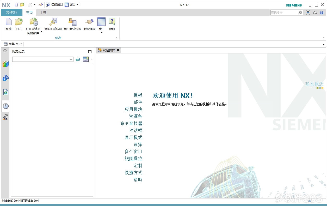Click the resource bar options gear icon
This screenshot has height=206, width=327.
(5, 51)
